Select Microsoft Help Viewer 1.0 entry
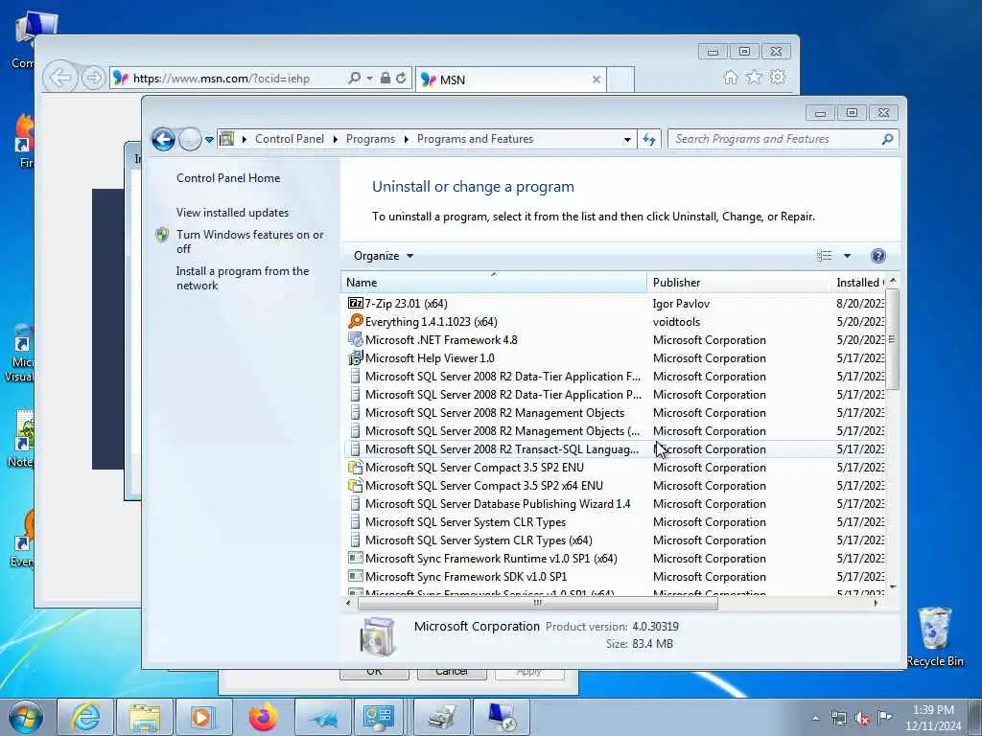 [616, 358]
